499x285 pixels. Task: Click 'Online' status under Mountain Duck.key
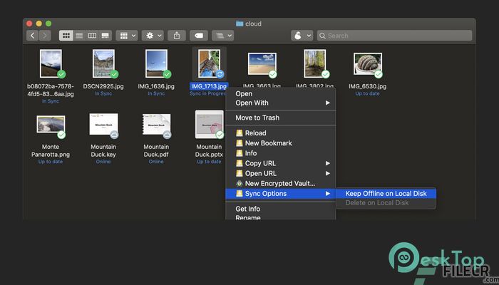[x=103, y=162]
